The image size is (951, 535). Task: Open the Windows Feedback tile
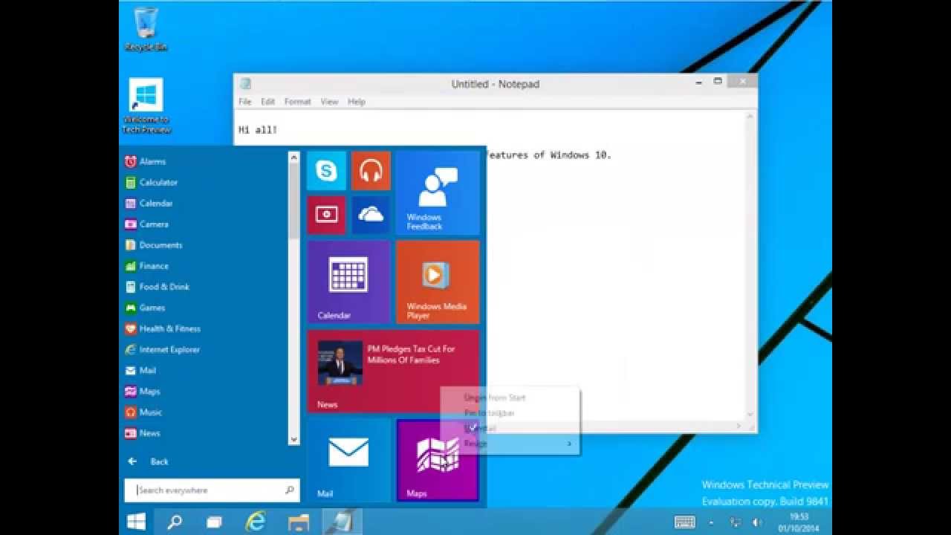point(437,193)
